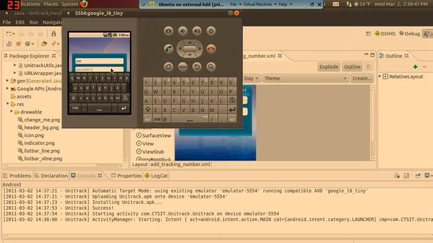Image resolution: width=433 pixels, height=243 pixels.
Task: Click the Open Perspective icon
Action: click(368, 34)
